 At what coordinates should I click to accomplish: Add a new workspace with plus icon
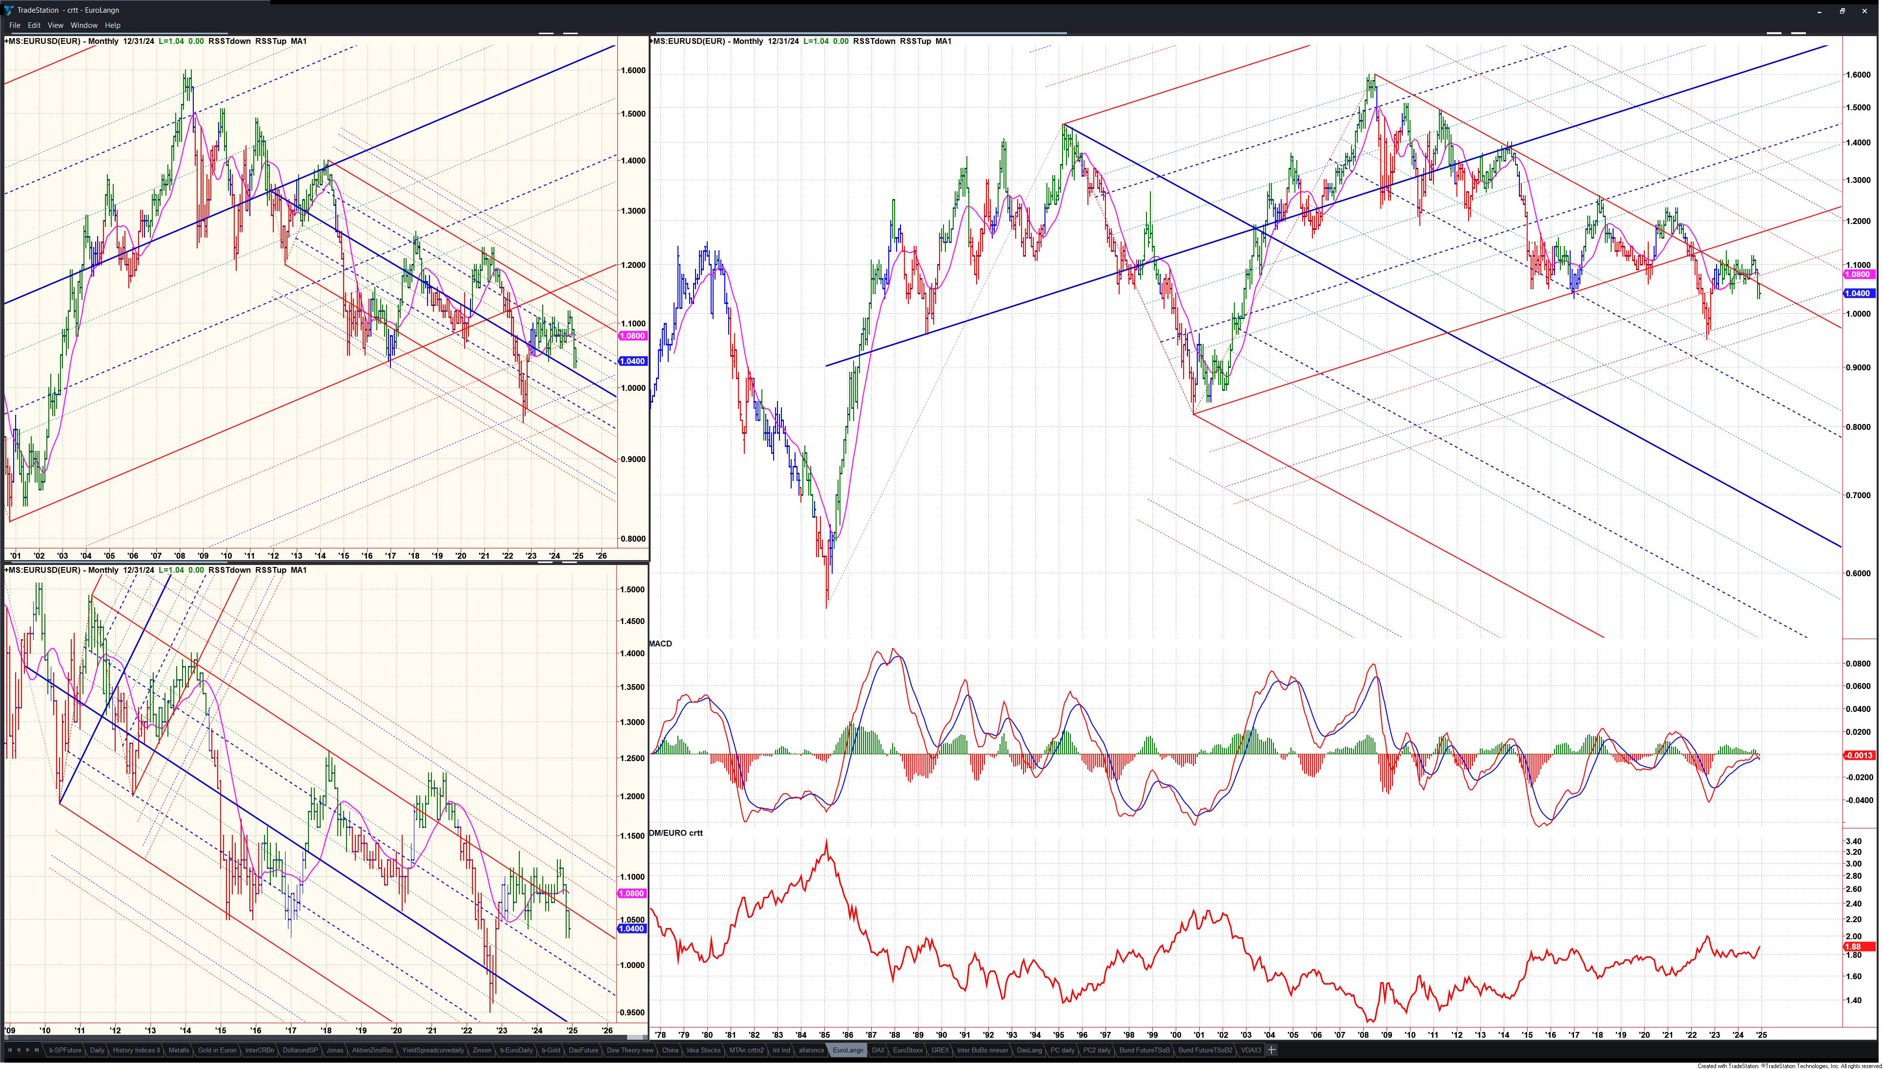click(1271, 1050)
